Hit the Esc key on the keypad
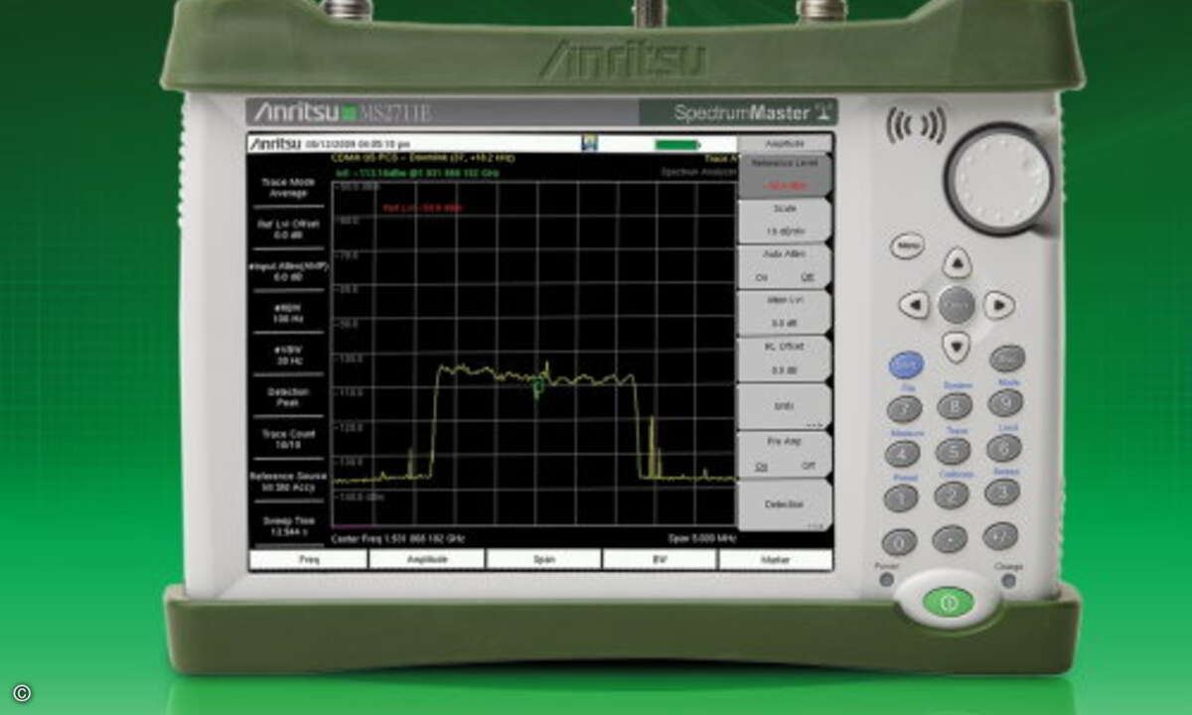The width and height of the screenshot is (1192, 715). 1006,358
